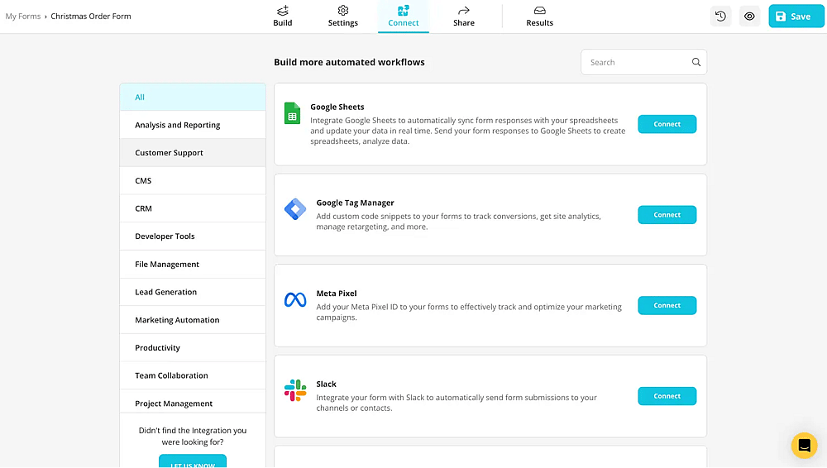Screen dimensions: 827x468
Task: Connect Meta Pixel integration
Action: tap(667, 305)
